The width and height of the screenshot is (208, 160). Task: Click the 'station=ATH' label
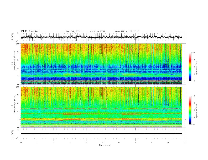(x=97, y=31)
